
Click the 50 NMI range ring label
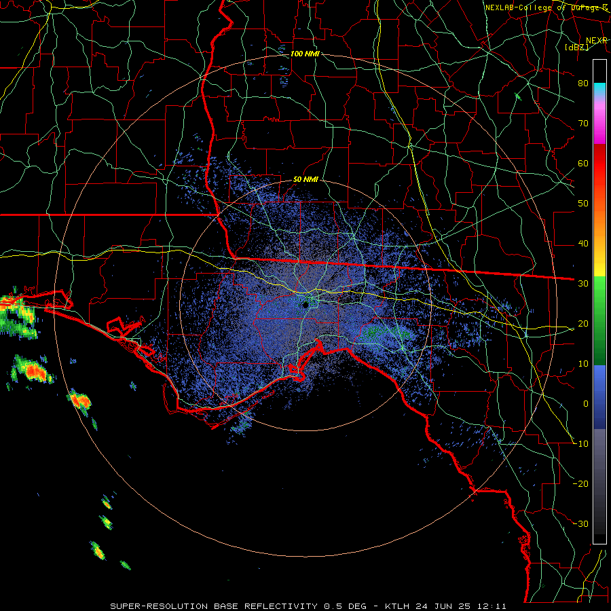point(305,180)
